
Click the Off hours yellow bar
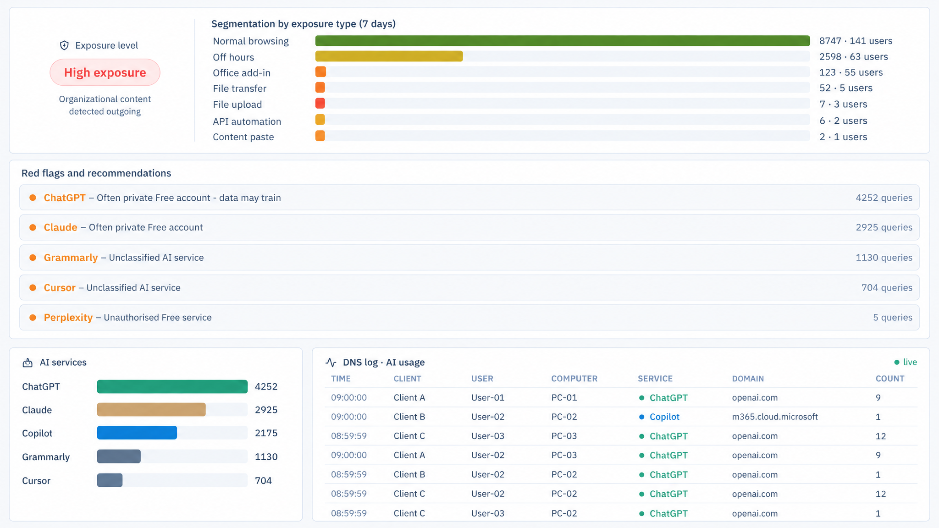(389, 56)
